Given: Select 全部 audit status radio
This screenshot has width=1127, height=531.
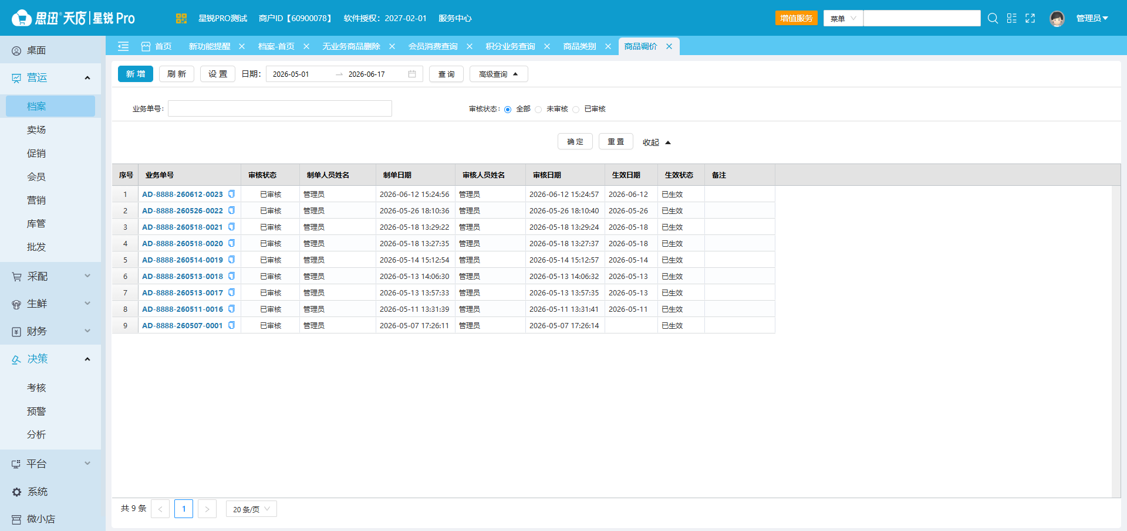Looking at the screenshot, I should click(508, 110).
